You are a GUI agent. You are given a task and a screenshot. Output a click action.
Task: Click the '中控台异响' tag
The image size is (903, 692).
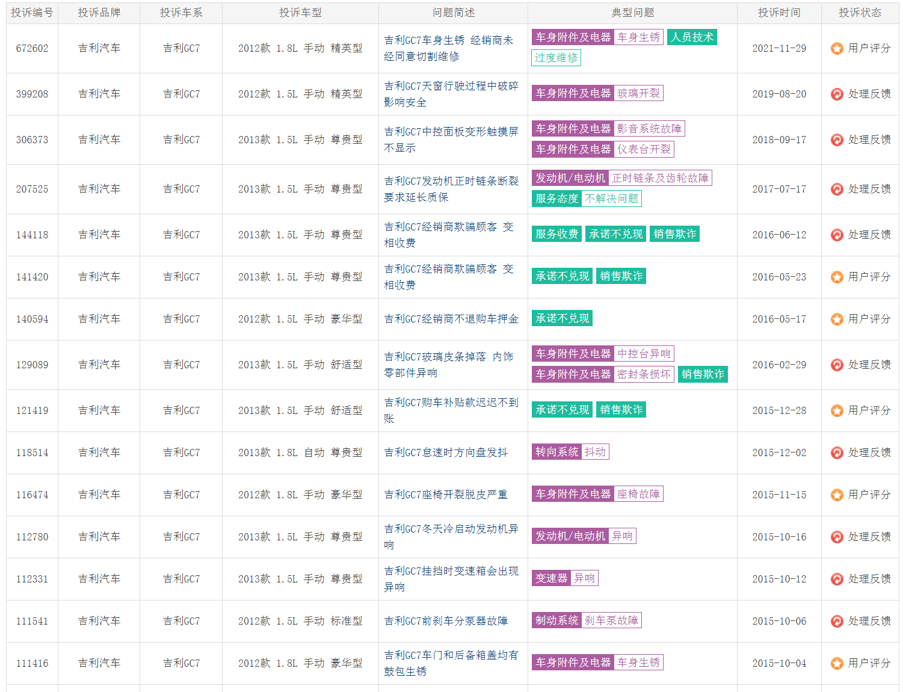[x=644, y=354]
